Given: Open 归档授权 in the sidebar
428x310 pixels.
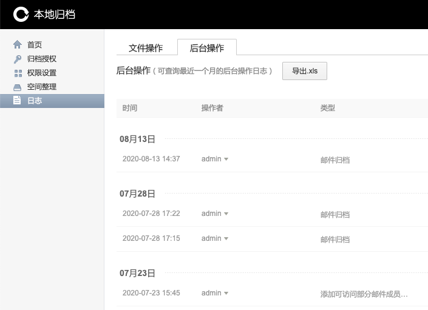Looking at the screenshot, I should point(42,59).
